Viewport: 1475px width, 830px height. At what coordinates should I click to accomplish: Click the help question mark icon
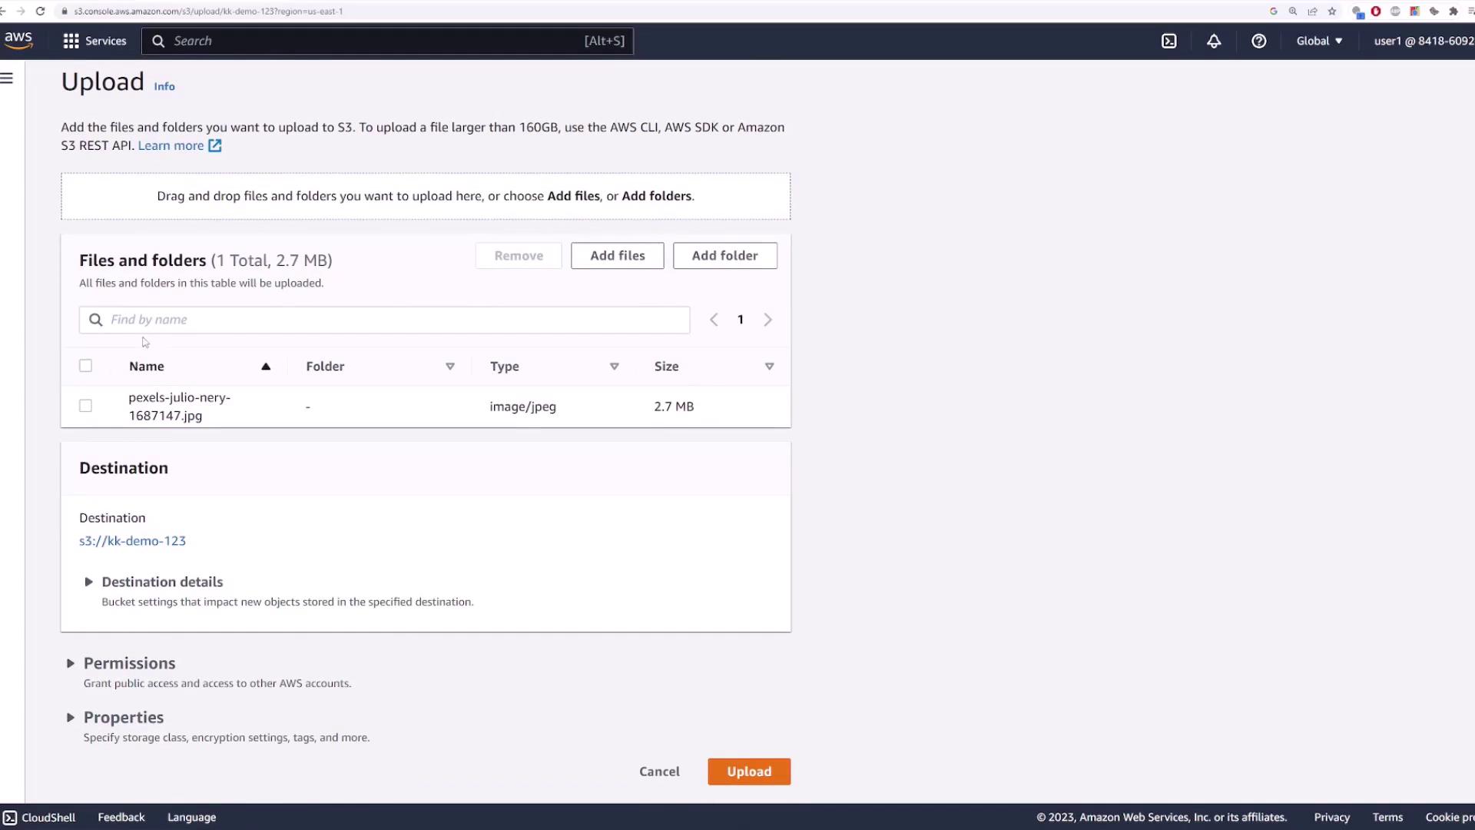(1258, 41)
